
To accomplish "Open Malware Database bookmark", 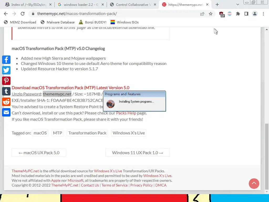I will (58, 22).
